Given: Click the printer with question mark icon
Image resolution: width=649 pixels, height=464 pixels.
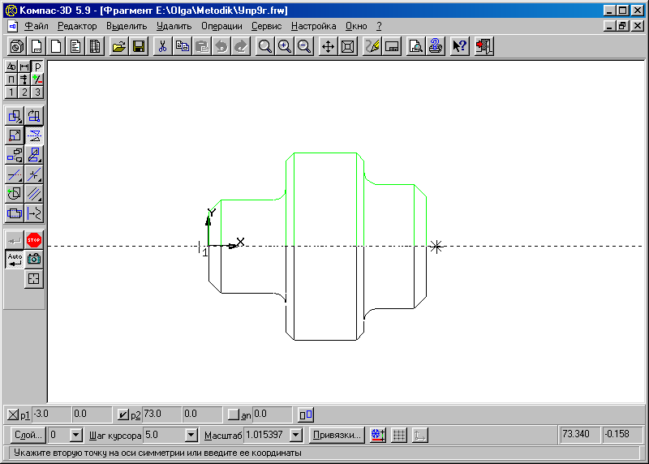Looking at the screenshot, I should tap(435, 46).
